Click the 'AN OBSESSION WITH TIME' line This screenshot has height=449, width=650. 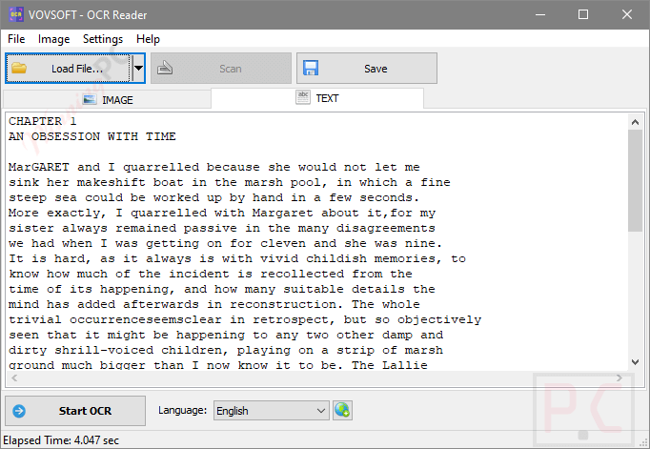coord(92,136)
